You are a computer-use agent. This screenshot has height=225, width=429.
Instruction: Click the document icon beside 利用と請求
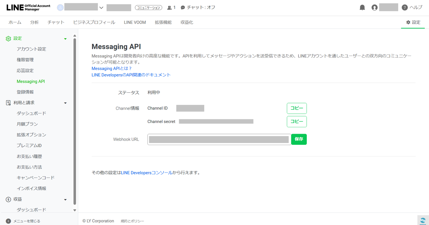(9, 103)
